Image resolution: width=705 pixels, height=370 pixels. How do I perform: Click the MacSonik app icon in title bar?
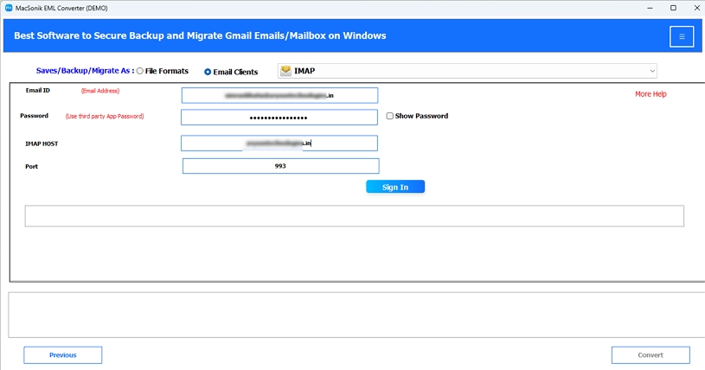tap(9, 8)
